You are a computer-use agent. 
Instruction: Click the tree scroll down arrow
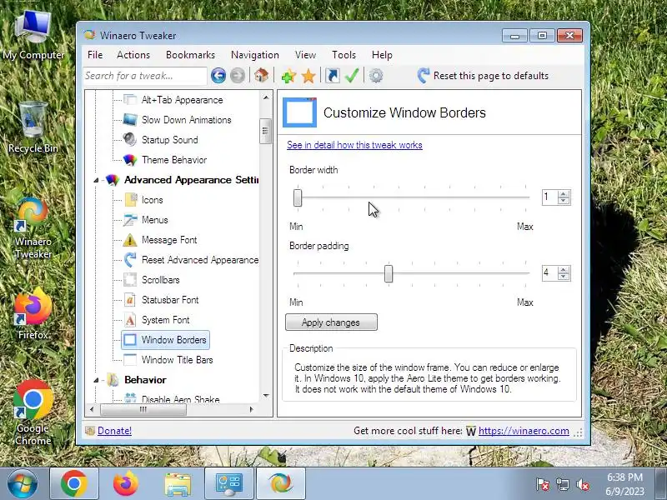(x=266, y=395)
